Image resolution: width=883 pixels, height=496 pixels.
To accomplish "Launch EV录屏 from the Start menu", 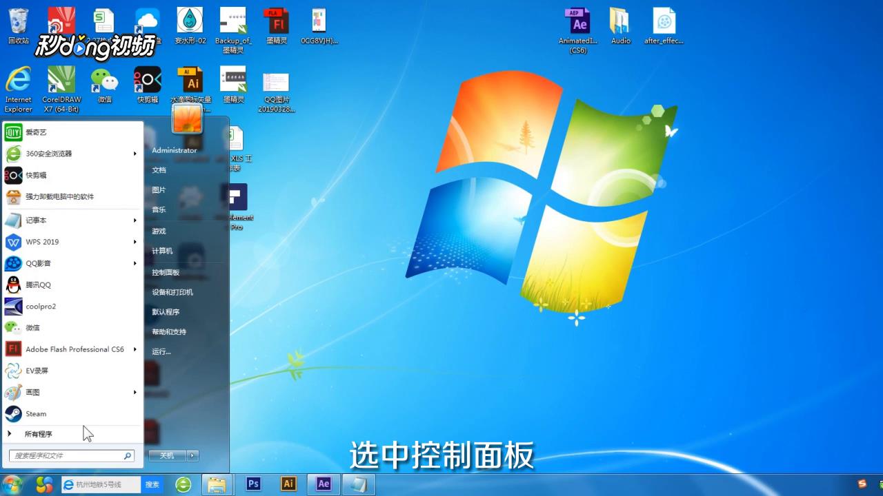I will click(72, 371).
